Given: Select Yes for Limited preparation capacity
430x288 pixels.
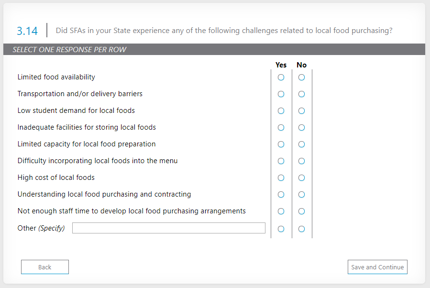Looking at the screenshot, I should [281, 144].
